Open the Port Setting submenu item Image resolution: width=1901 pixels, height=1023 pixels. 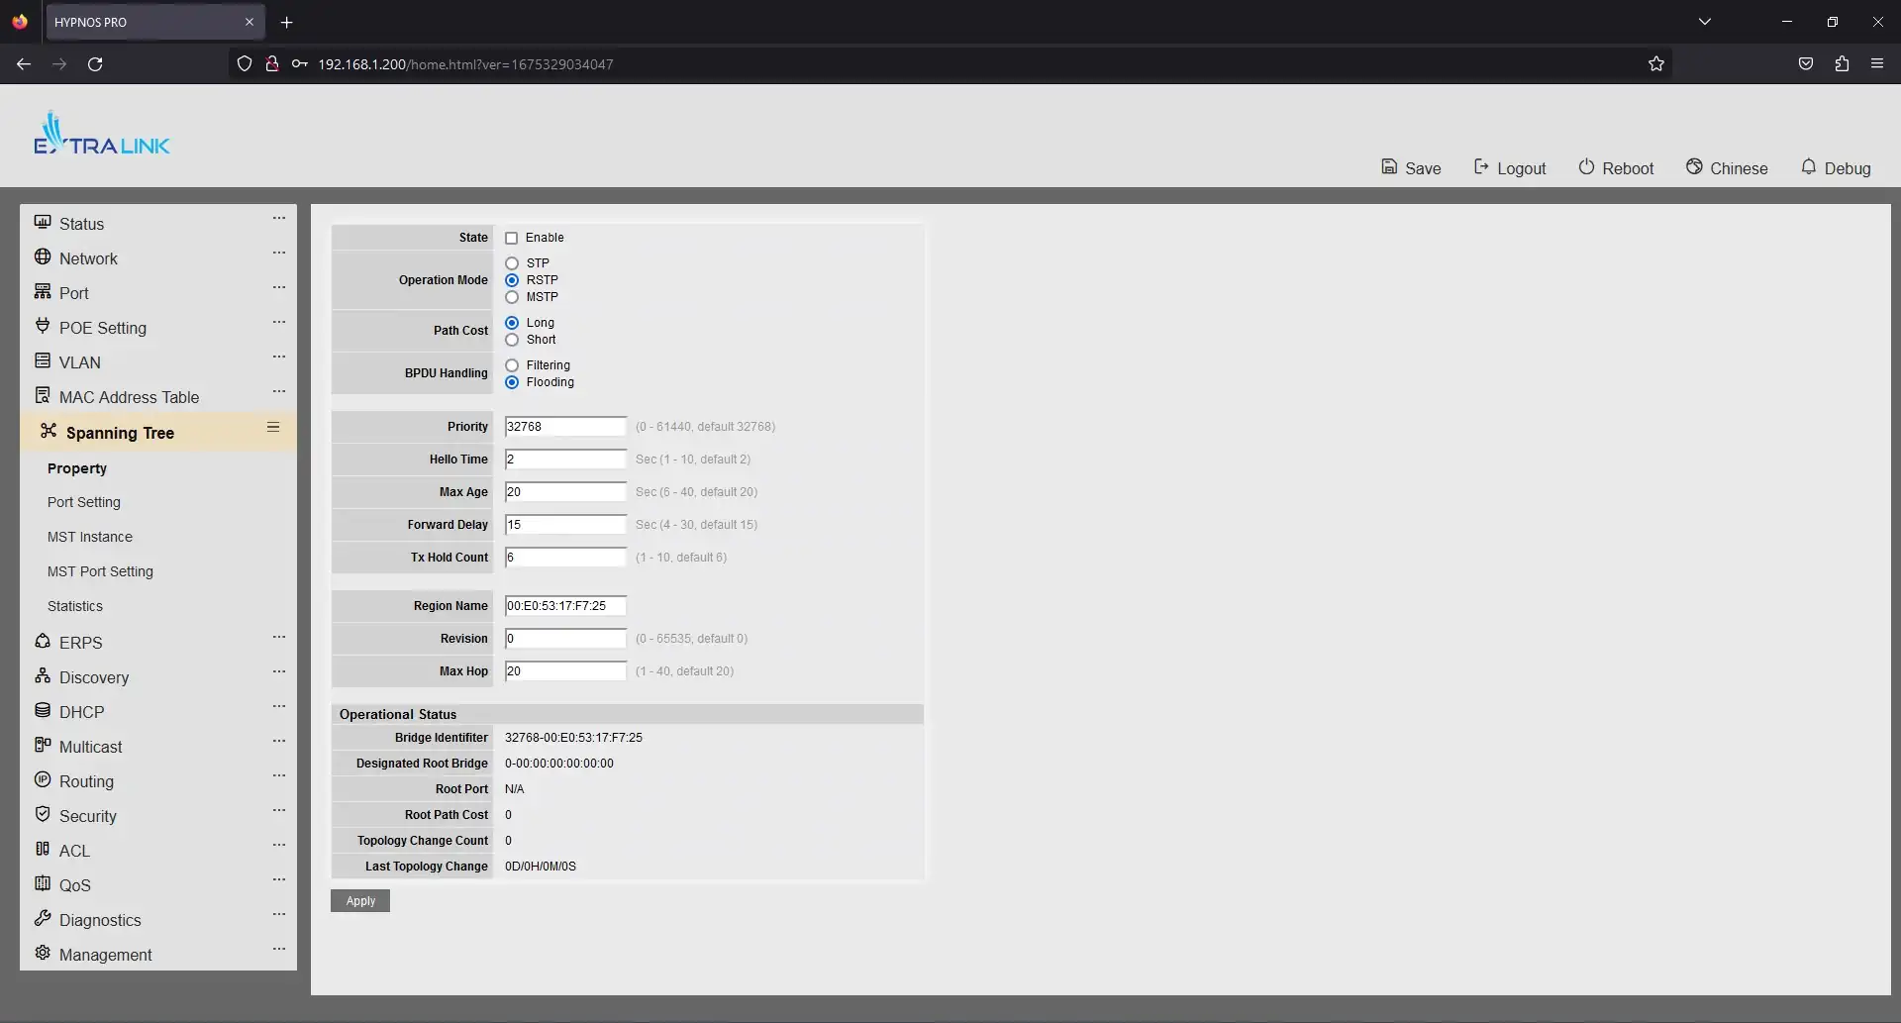click(84, 502)
